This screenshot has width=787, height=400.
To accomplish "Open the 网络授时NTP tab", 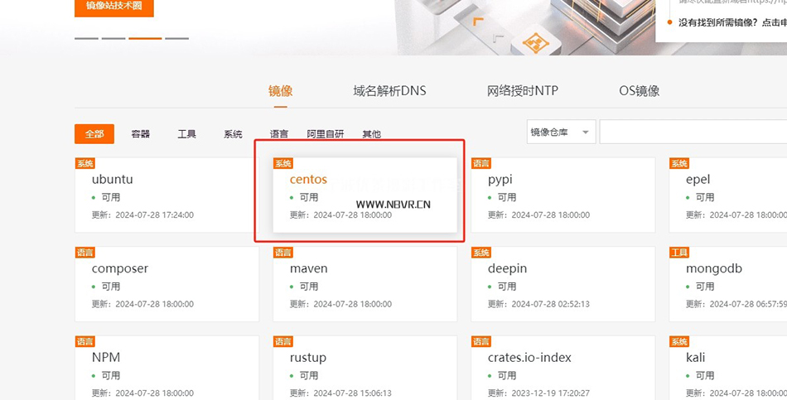I will click(x=523, y=91).
